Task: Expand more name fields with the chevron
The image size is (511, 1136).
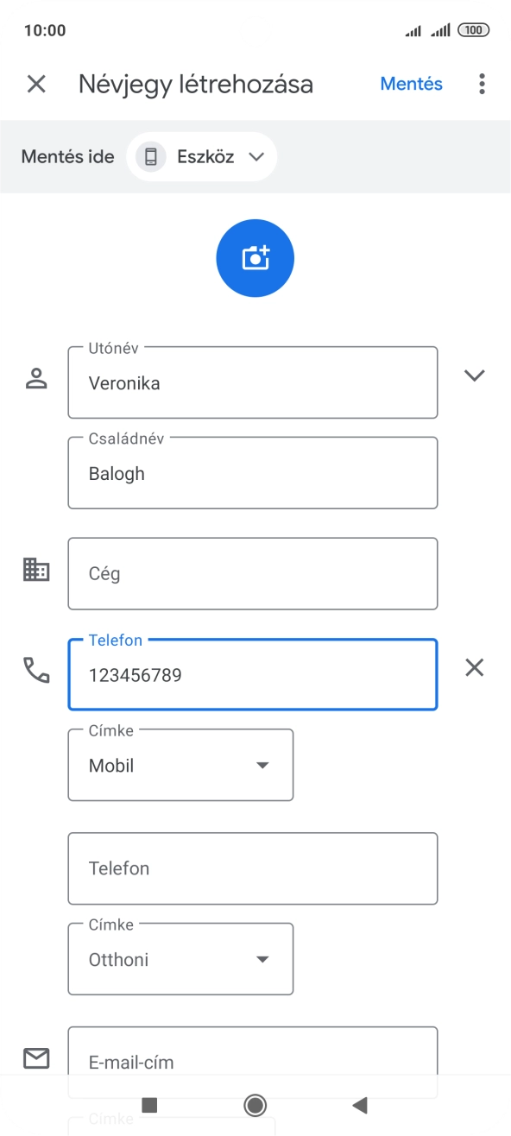Action: (475, 376)
